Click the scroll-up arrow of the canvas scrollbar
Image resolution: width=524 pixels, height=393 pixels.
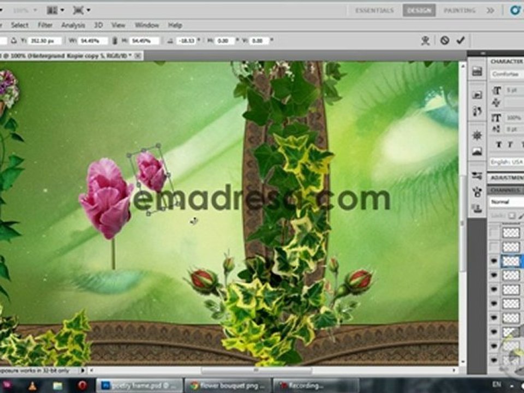click(463, 66)
